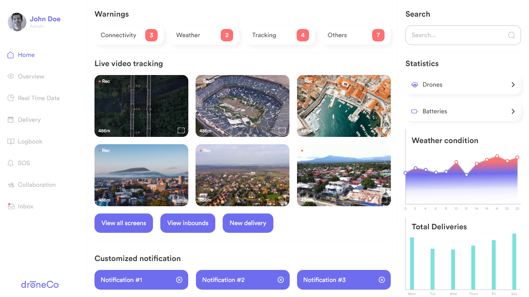Viewport: 529px width, 297px height.
Task: Dismiss Notification #1 with its X icon
Action: [179, 280]
